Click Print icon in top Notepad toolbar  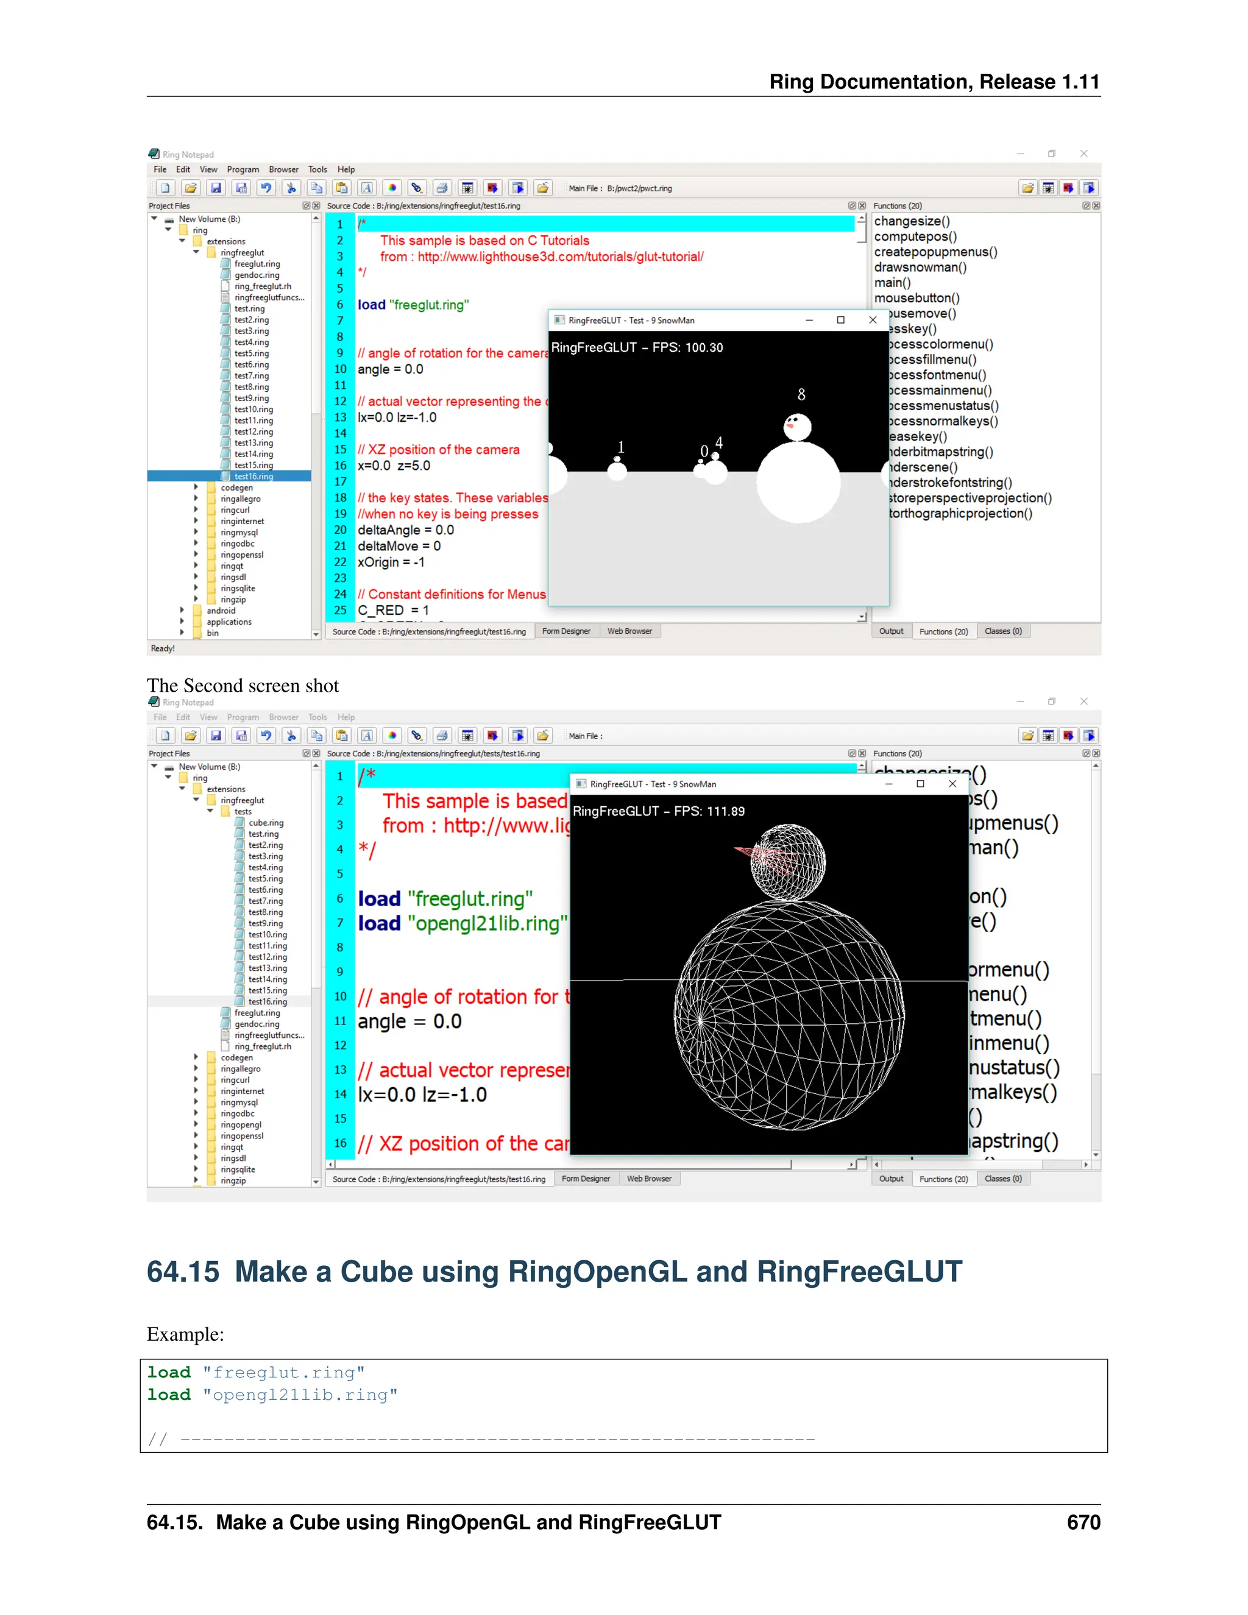[442, 188]
